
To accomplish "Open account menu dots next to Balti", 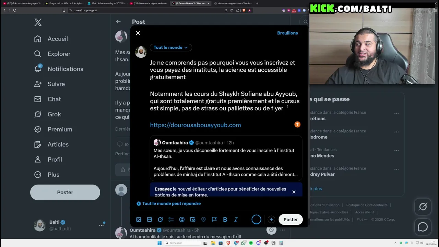I will [x=102, y=225].
